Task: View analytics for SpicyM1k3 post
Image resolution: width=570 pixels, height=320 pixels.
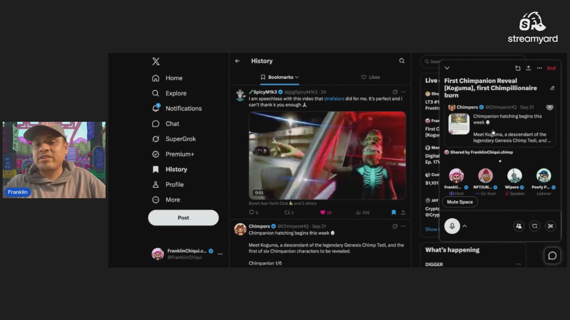Action: click(363, 212)
